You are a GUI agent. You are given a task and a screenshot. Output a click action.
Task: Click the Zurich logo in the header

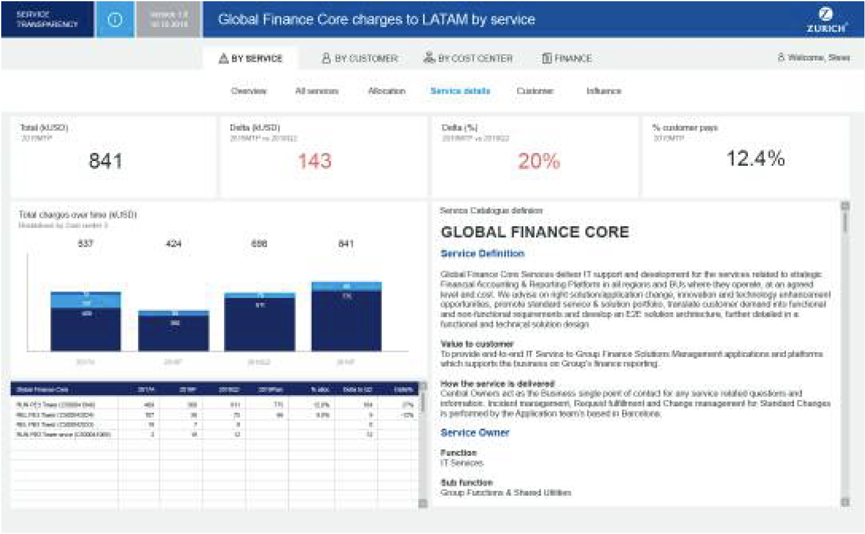pyautogui.click(x=826, y=20)
